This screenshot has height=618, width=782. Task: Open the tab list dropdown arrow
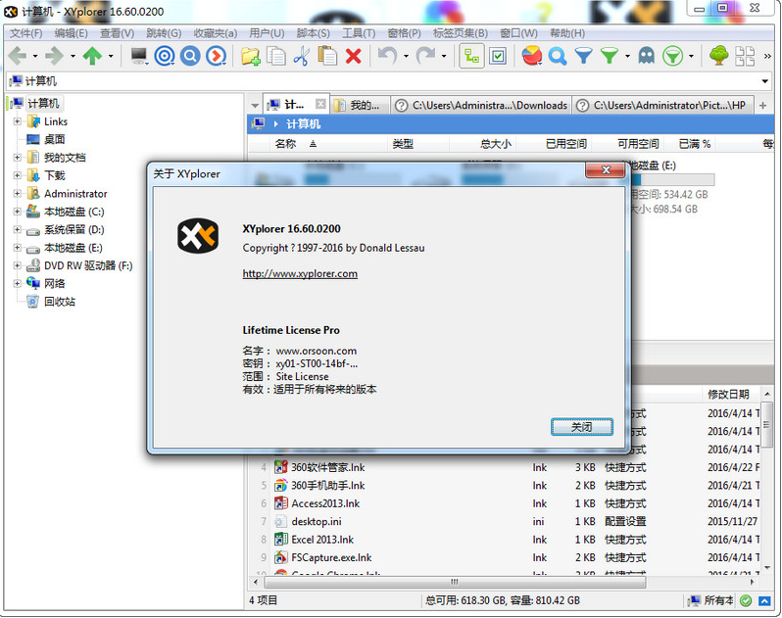(x=255, y=105)
